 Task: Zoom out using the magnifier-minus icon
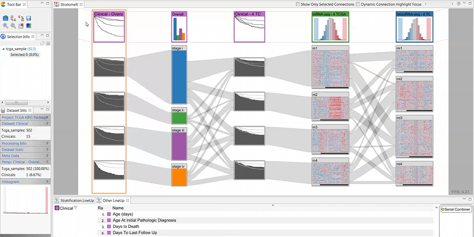click(x=13, y=26)
